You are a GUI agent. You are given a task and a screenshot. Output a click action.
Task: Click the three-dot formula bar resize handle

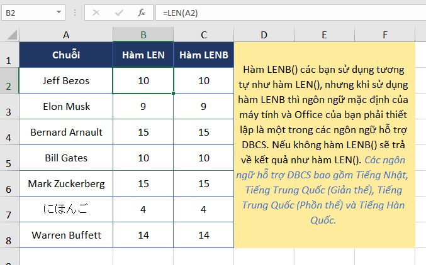point(75,13)
